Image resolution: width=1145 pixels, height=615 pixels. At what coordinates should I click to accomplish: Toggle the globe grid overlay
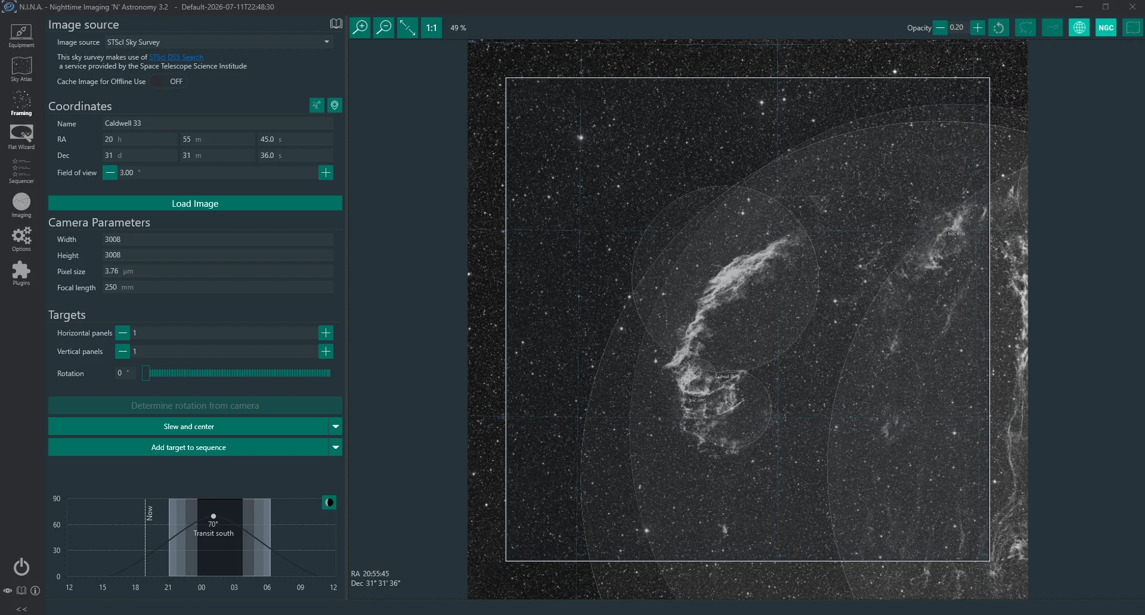[x=1079, y=27]
